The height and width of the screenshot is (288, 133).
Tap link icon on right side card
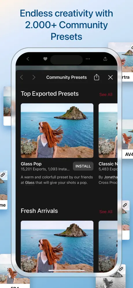coord(125,205)
